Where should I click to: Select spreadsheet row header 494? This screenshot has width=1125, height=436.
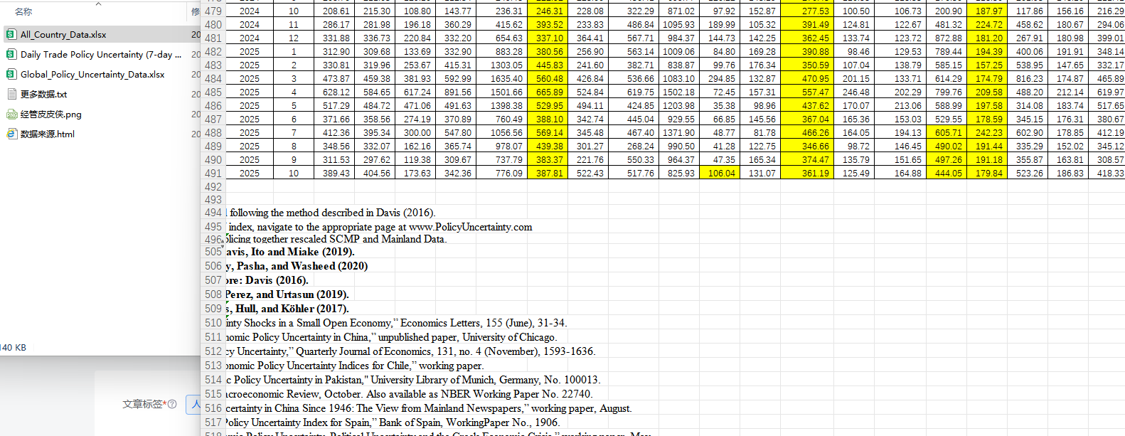pyautogui.click(x=213, y=213)
